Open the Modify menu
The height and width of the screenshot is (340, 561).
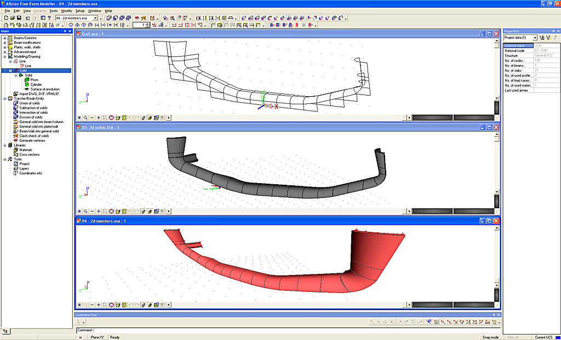coord(66,11)
